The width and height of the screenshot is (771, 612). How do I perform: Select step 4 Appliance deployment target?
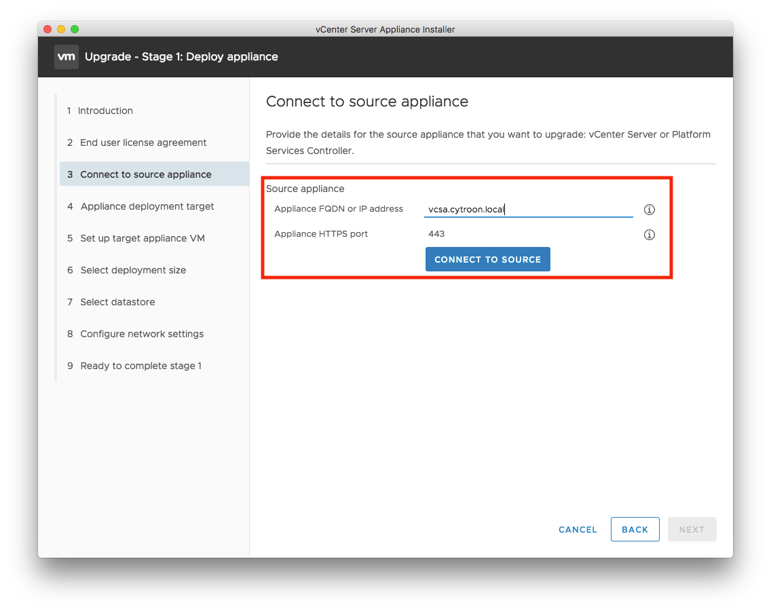click(x=140, y=206)
